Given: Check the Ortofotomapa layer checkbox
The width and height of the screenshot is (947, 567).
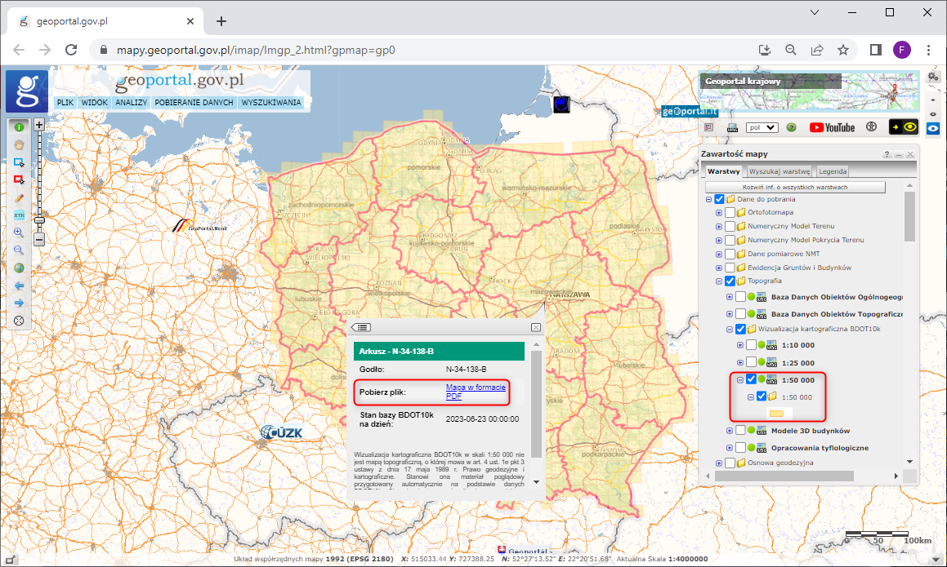Looking at the screenshot, I should (x=730, y=213).
